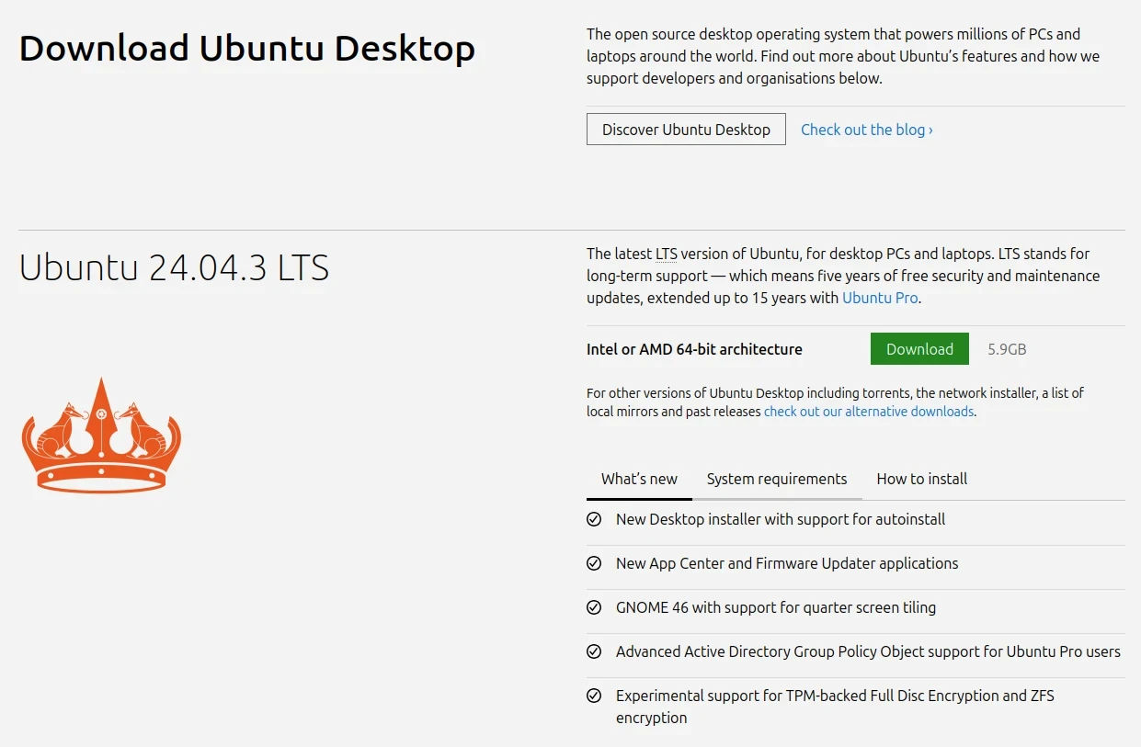Viewport: 1141px width, 747px height.
Task: Click the orange Noble Numbat crown logo
Action: [101, 436]
